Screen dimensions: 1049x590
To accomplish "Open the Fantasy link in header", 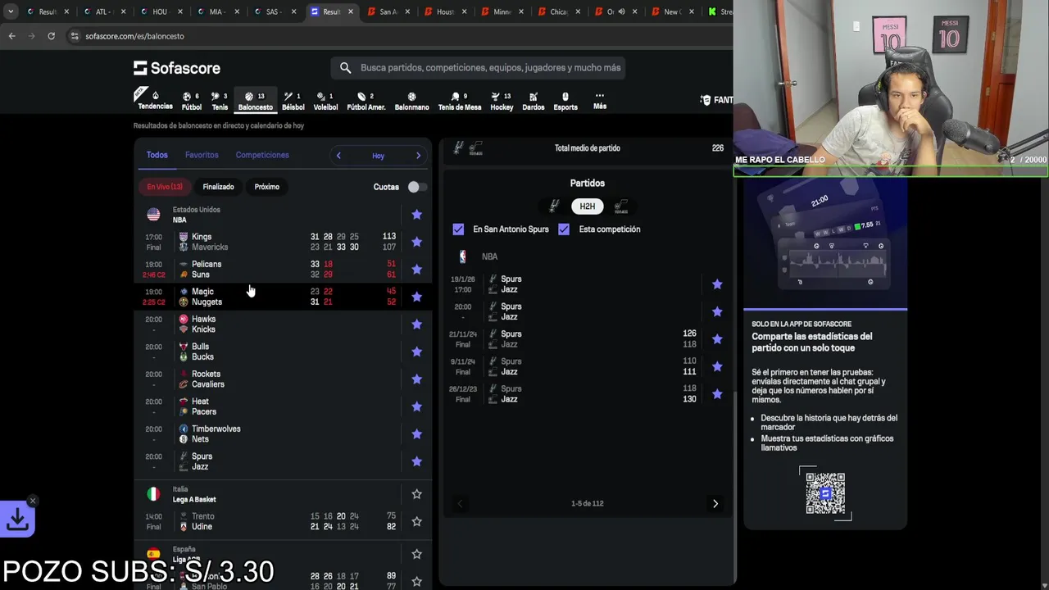I will point(716,100).
